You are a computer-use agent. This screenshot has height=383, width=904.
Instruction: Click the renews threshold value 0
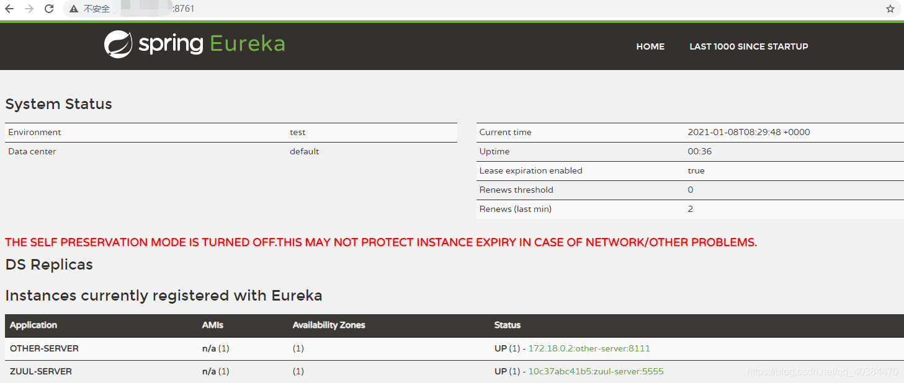[x=691, y=190]
